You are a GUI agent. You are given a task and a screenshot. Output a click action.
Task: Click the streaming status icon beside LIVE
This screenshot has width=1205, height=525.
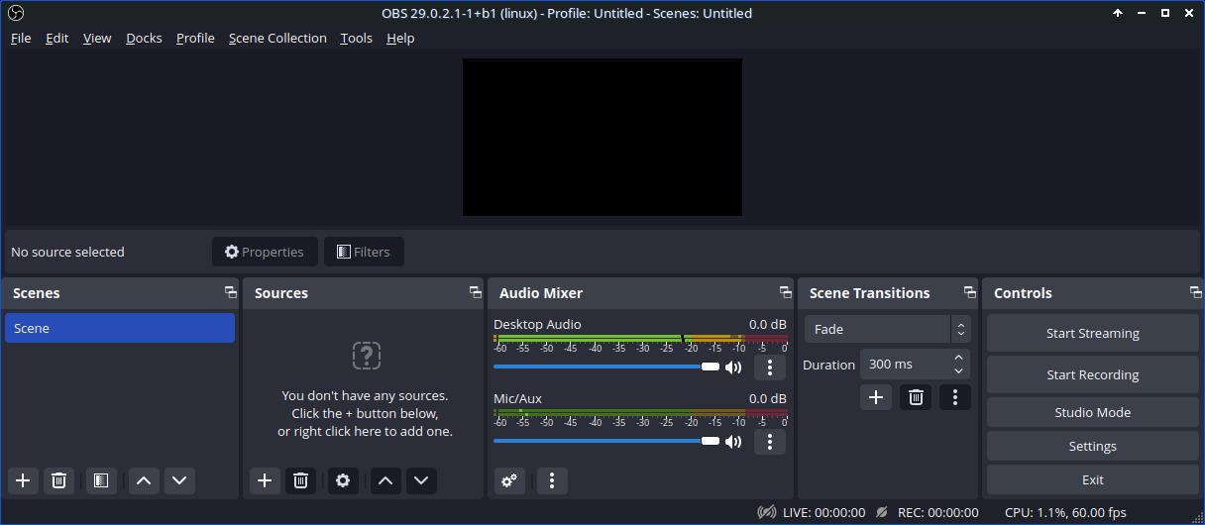pos(767,512)
